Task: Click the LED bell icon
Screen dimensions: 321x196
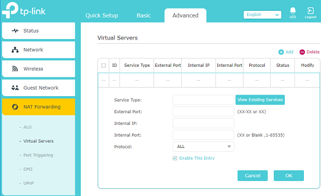Action: [293, 11]
